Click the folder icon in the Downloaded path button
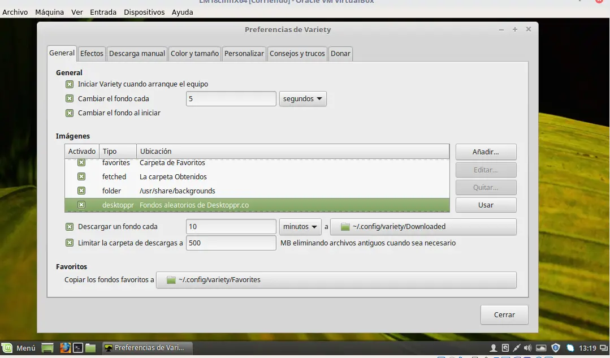This screenshot has width=610, height=358. [x=345, y=227]
